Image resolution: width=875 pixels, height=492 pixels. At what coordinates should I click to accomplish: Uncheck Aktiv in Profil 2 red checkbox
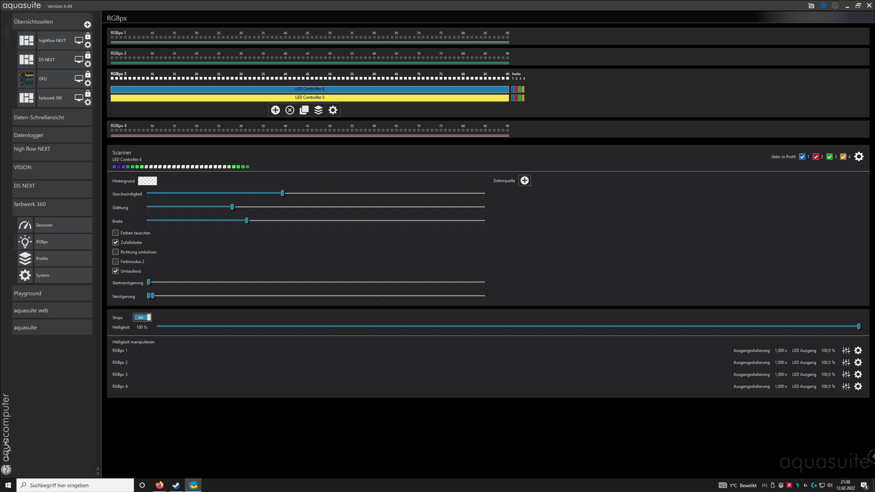pyautogui.click(x=816, y=157)
